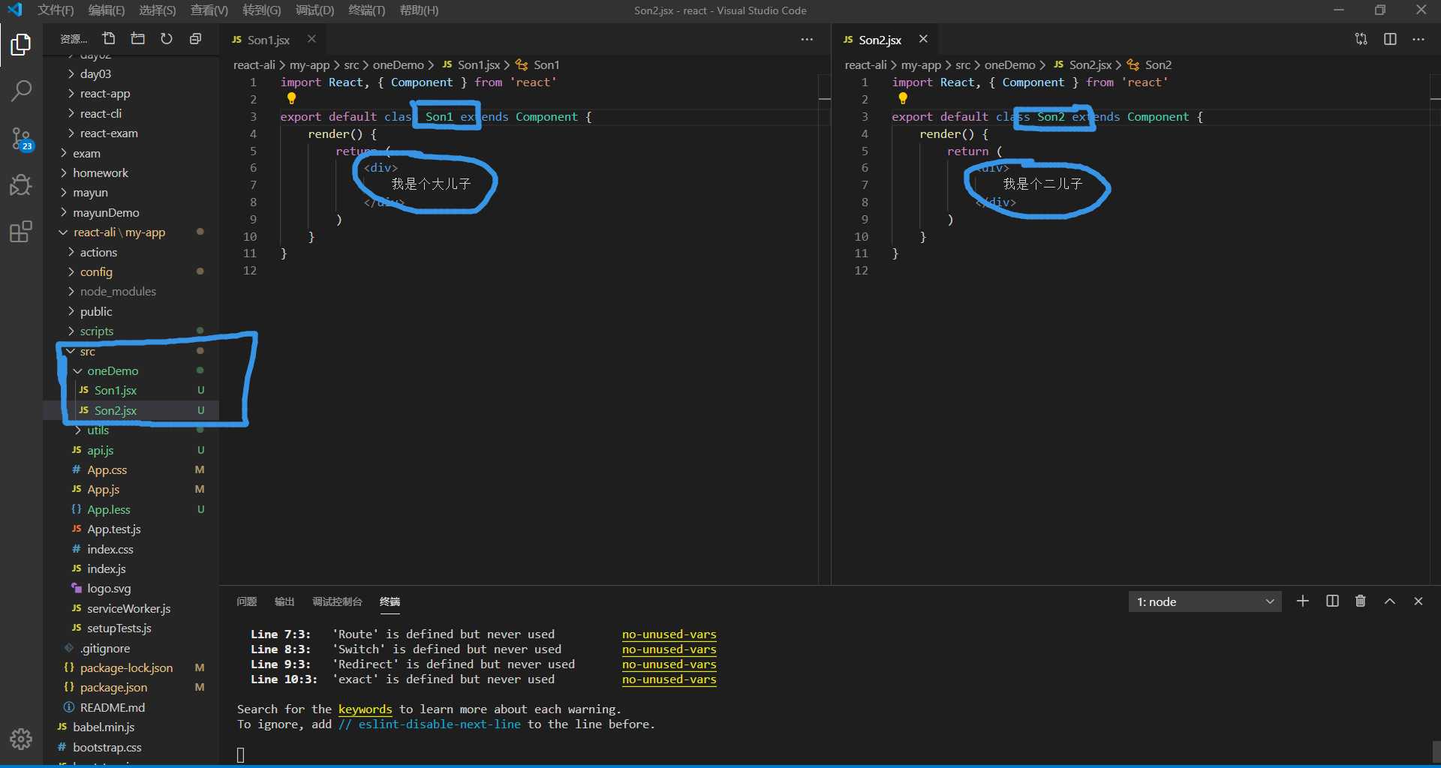Split the right editor with split icon

1390,39
